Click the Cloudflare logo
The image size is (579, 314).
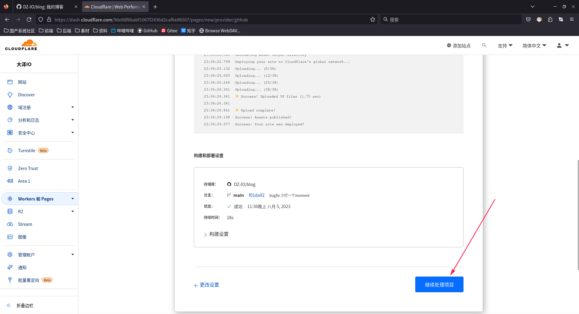(x=21, y=45)
